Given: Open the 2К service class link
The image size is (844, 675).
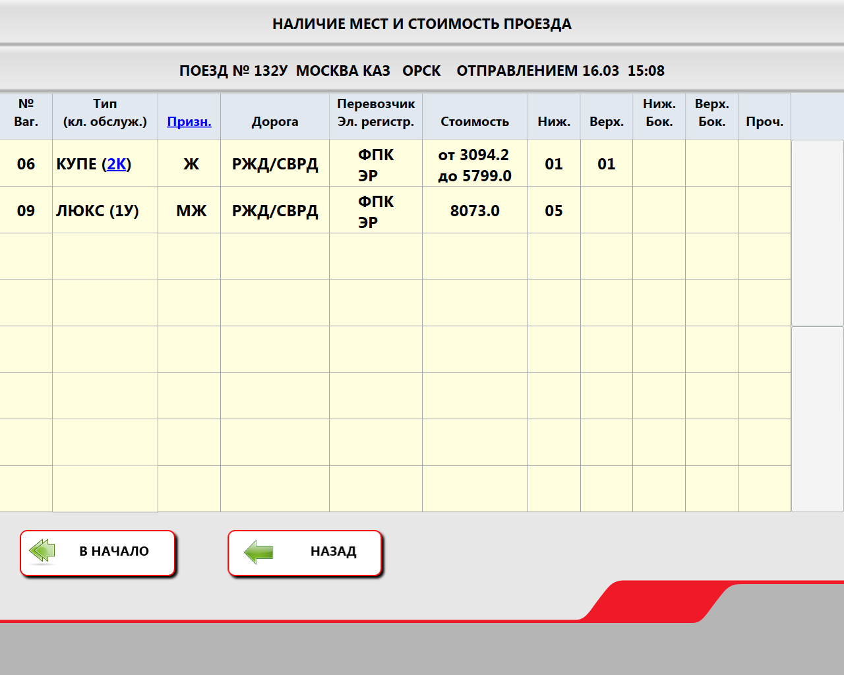Looking at the screenshot, I should tap(117, 164).
